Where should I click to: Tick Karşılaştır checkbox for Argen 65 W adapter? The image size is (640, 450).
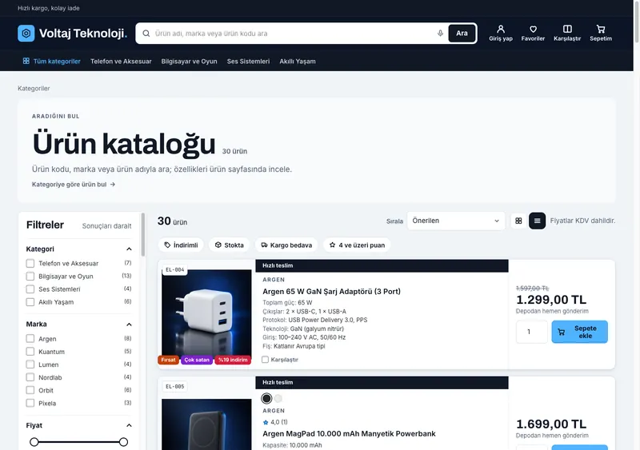(x=266, y=360)
